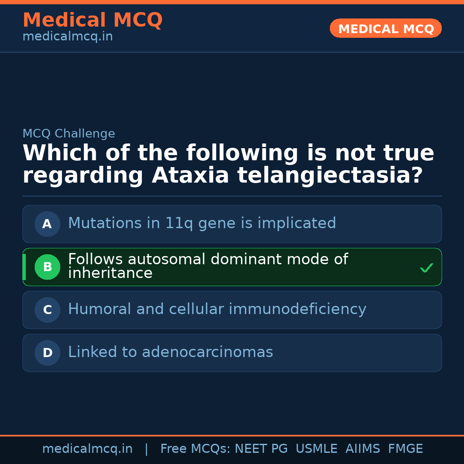Pick the letter D circle badge
Image resolution: width=464 pixels, height=464 pixels.
(47, 353)
